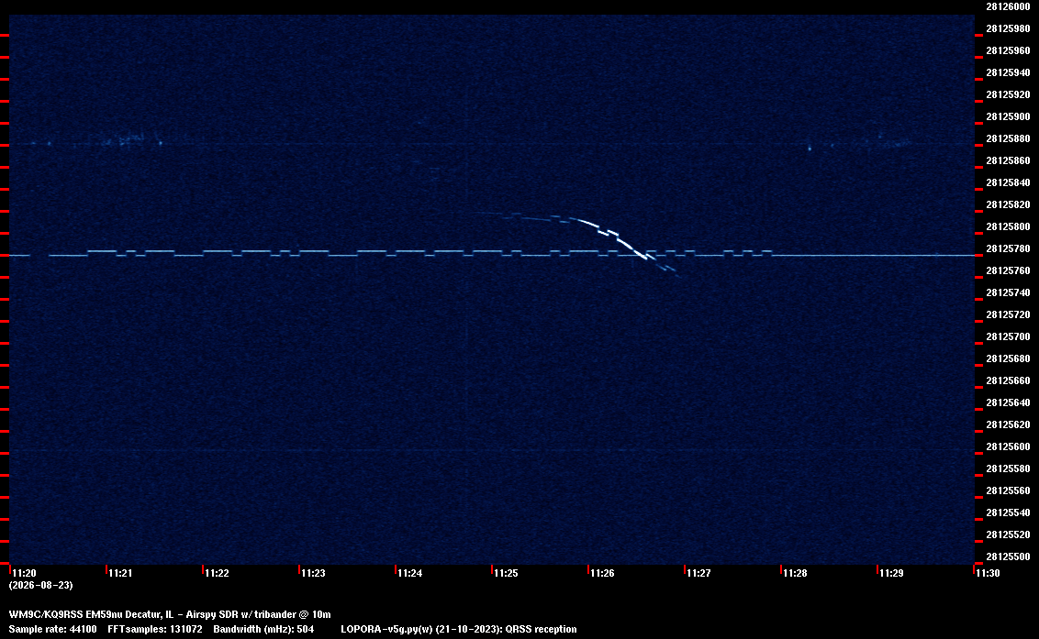Select the 28126000 frequency label
This screenshot has width=1039, height=639.
[1009, 6]
